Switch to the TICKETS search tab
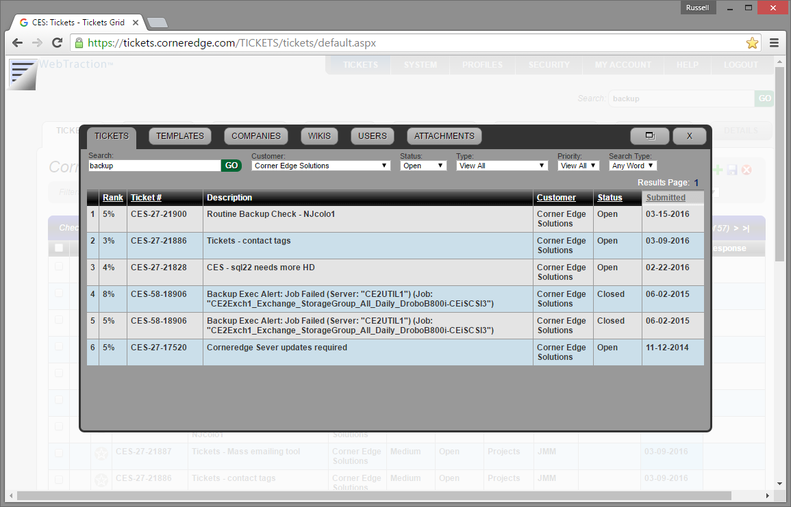 (x=112, y=137)
